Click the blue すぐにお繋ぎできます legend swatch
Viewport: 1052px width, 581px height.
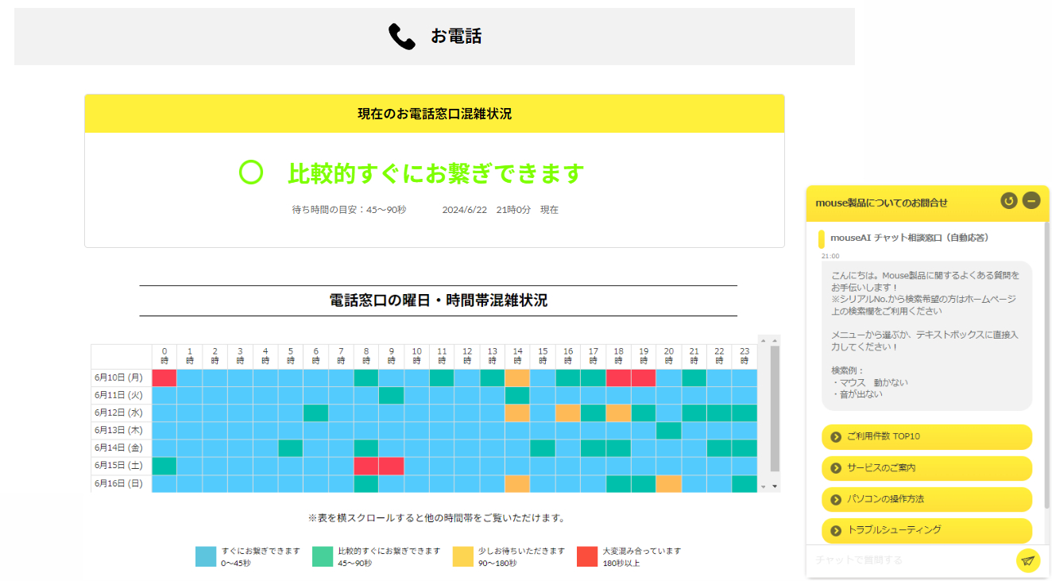tap(206, 556)
